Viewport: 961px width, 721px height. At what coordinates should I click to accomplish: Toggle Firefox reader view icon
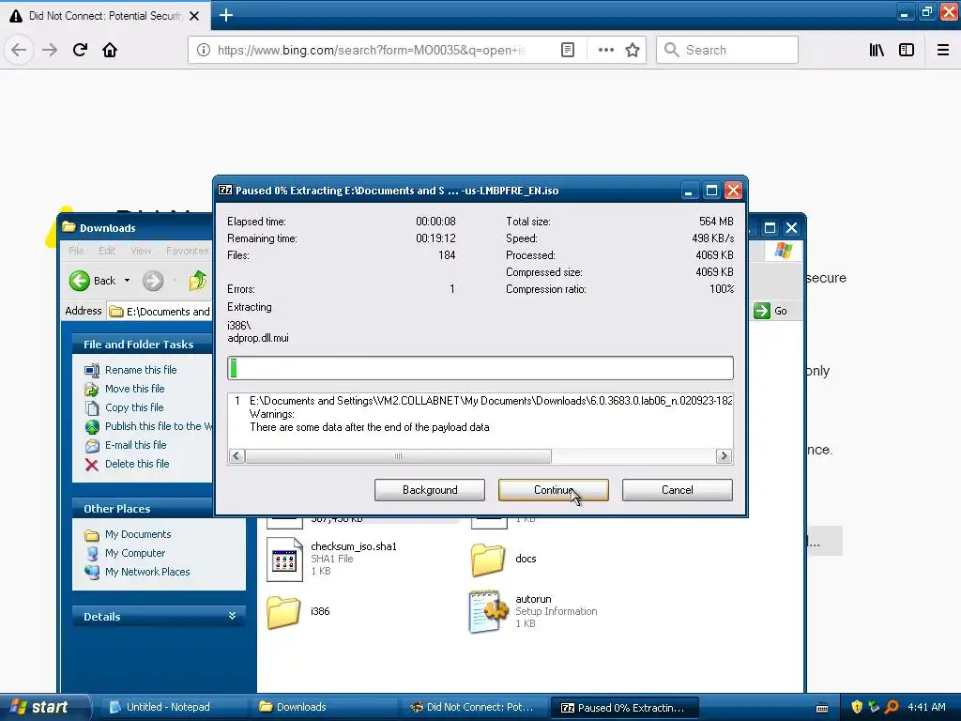tap(568, 50)
